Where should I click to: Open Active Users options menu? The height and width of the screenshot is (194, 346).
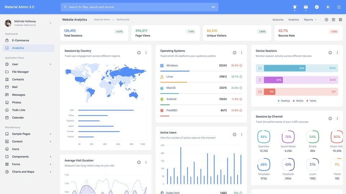[241, 135]
